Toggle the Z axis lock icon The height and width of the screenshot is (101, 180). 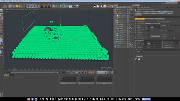click(35, 6)
